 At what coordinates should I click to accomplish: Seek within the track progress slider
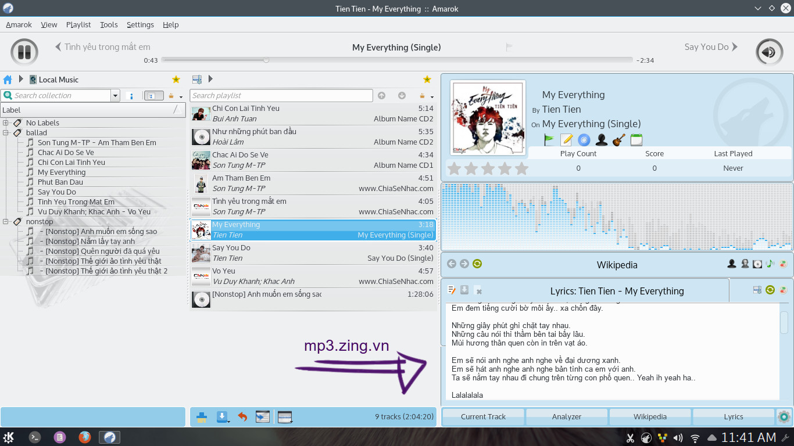pos(397,60)
